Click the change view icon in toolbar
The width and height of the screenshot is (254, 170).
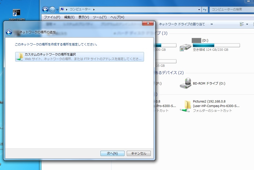(242, 24)
